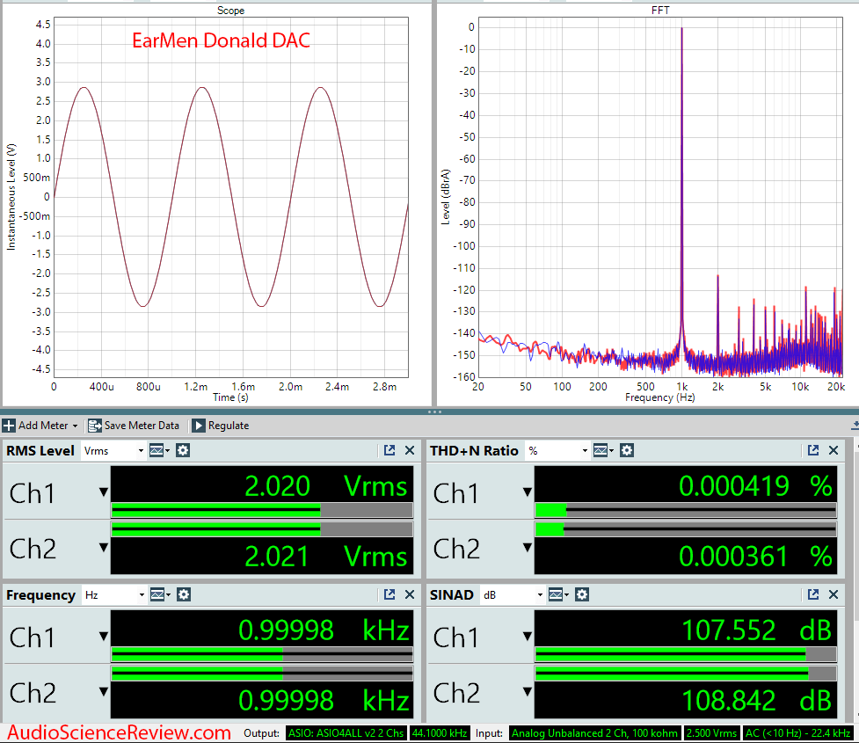Click ASIO4ALL output device status field
859x743 pixels.
346,733
